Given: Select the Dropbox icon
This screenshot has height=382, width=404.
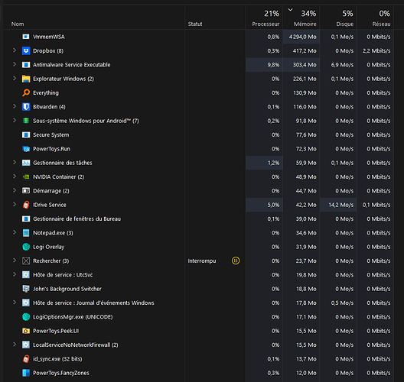Looking at the screenshot, I should point(26,50).
